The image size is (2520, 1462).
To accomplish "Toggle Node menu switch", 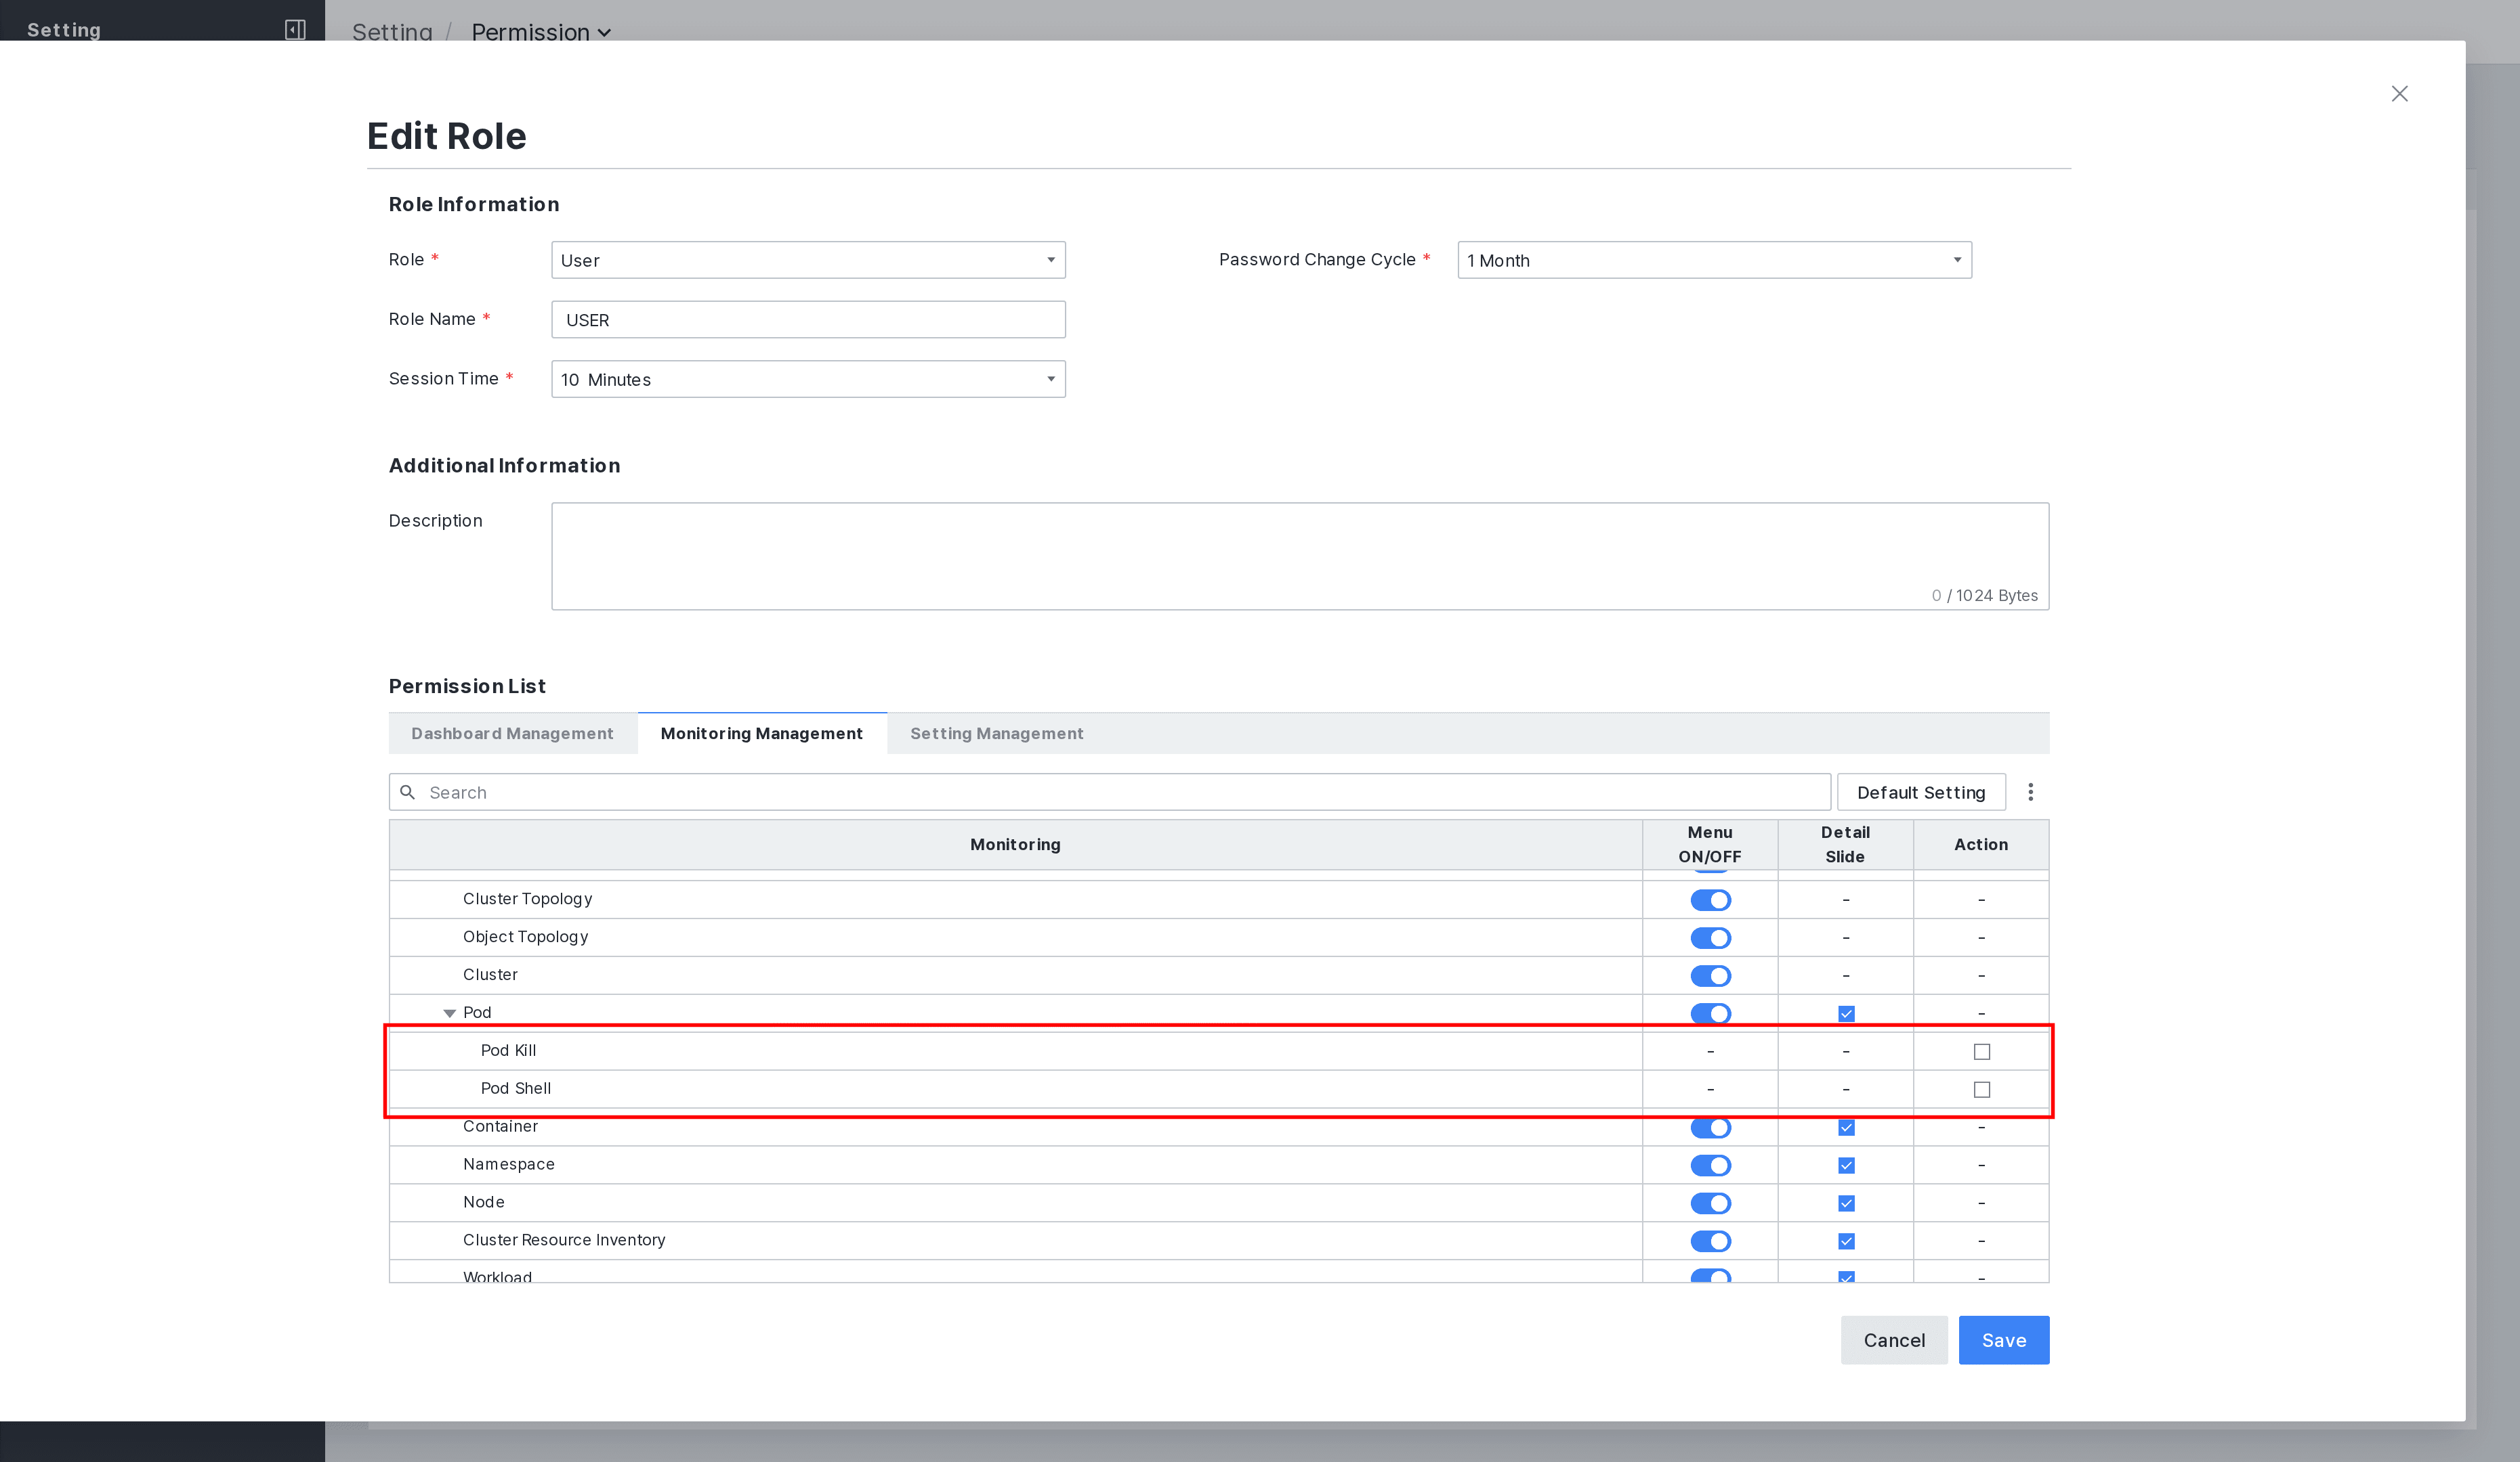I will [x=1711, y=1203].
